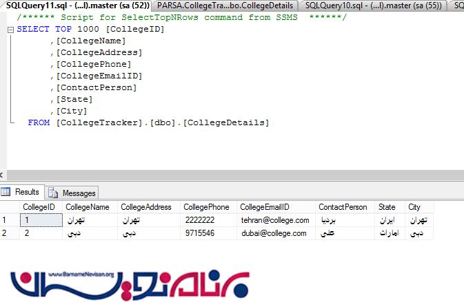Select State cell ایران

(x=390, y=220)
